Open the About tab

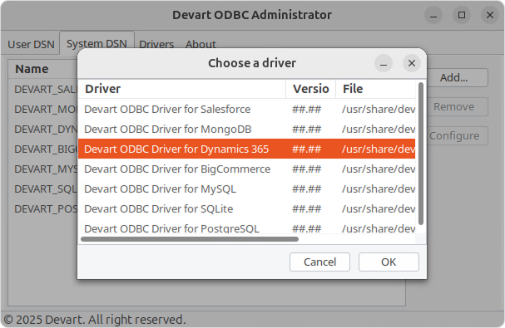(x=201, y=44)
